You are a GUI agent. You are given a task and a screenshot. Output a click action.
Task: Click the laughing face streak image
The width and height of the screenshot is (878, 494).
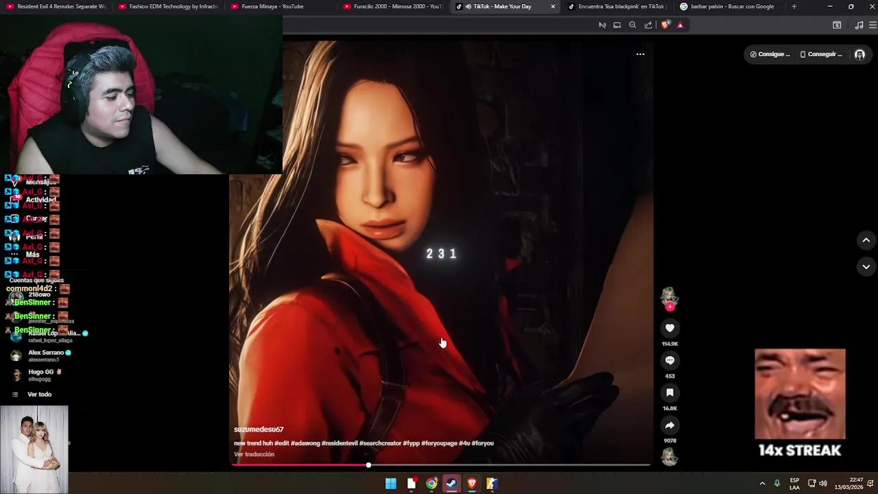click(x=800, y=395)
